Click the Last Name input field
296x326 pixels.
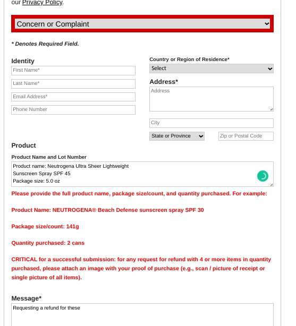(73, 83)
